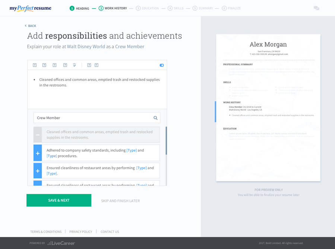Add the fully visible 'Ensured cleanliness' suggestion with plus
Screen dimensions: 335x249
click(38, 171)
